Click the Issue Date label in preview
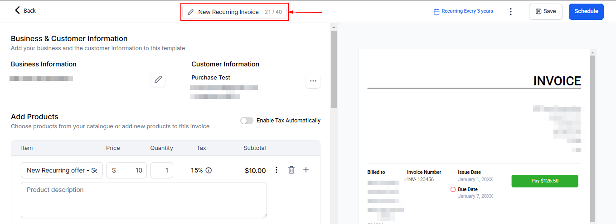The height and width of the screenshot is (224, 616). [x=469, y=172]
